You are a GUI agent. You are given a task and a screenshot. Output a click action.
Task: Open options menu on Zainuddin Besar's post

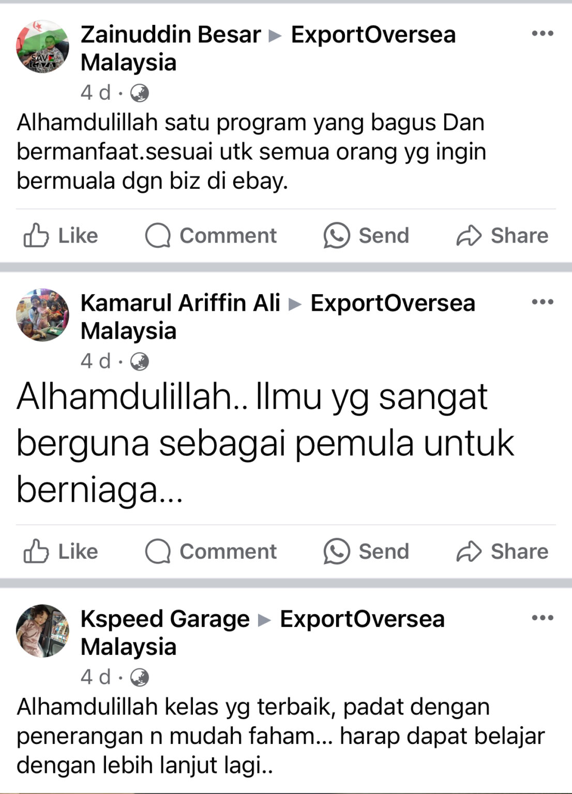click(x=543, y=34)
